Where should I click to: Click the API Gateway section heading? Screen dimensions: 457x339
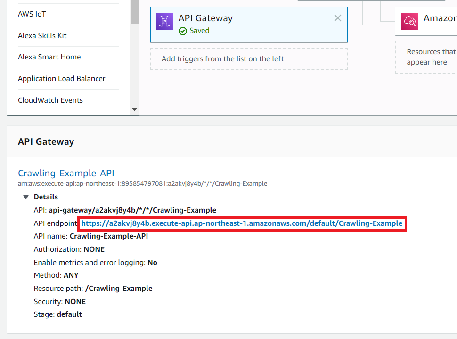coord(46,141)
